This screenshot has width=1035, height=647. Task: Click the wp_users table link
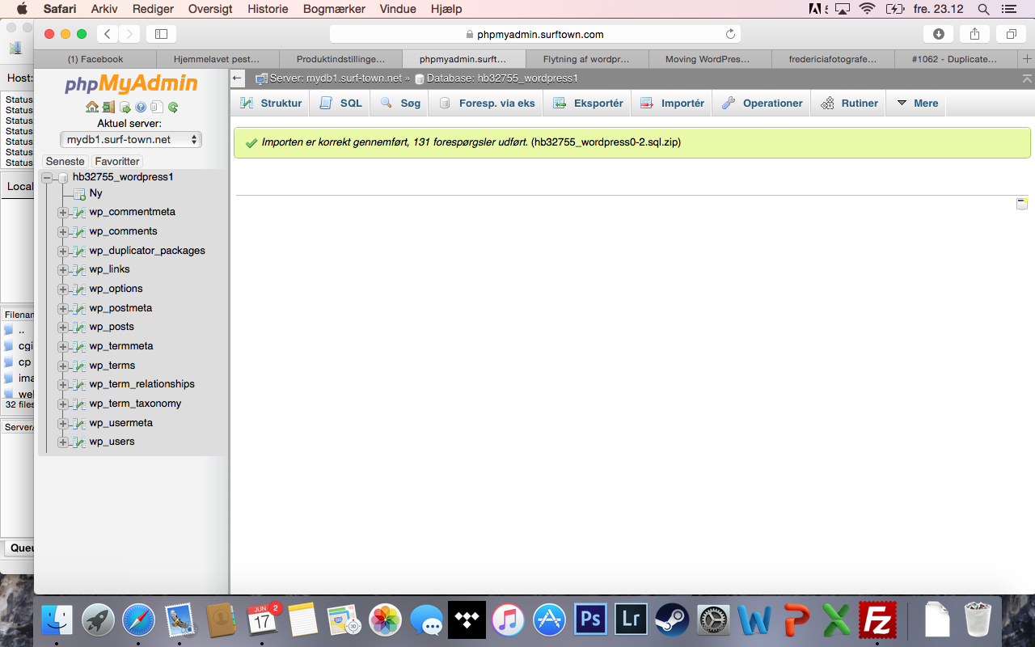click(x=112, y=442)
